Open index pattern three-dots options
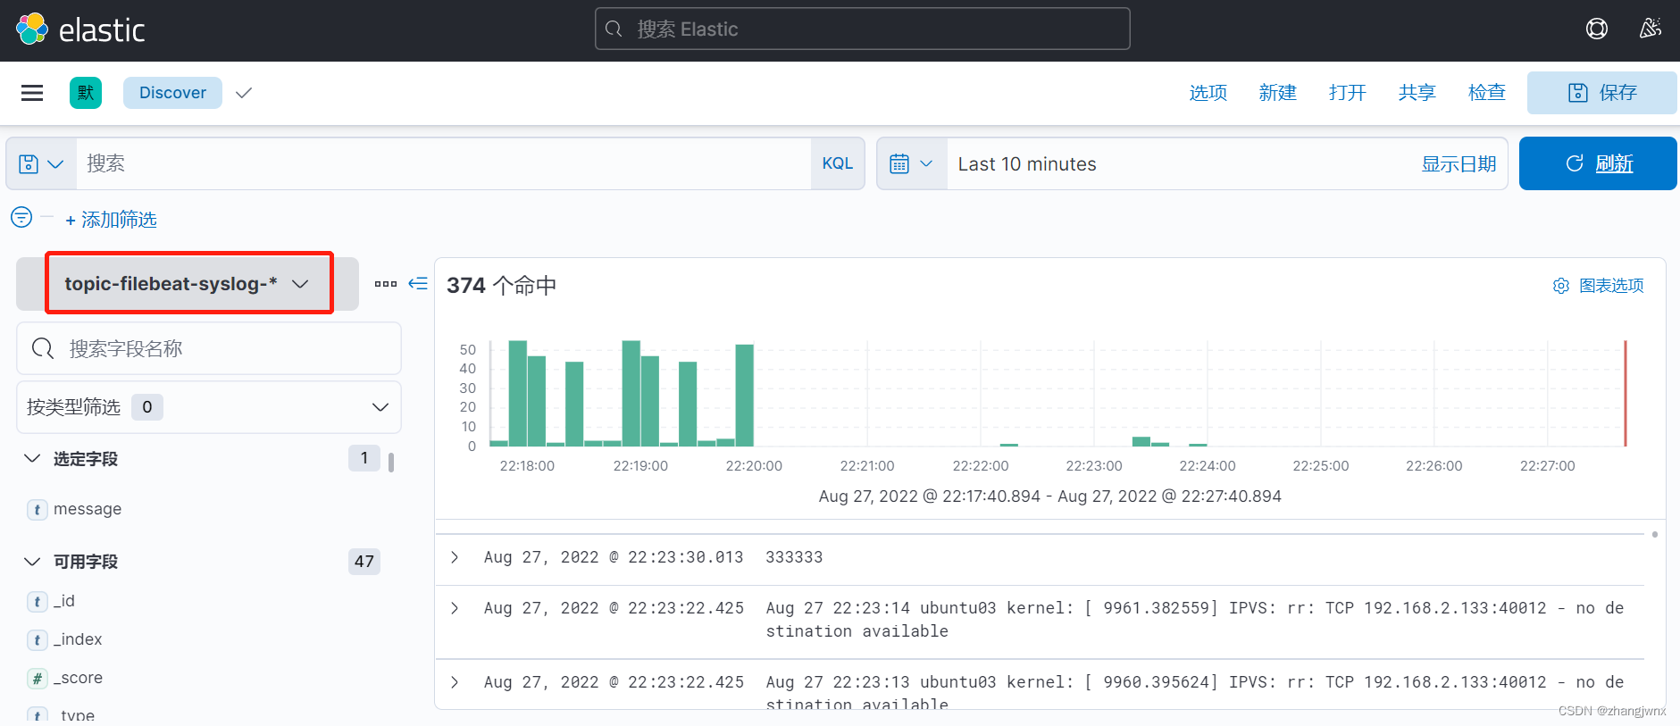Image resolution: width=1680 pixels, height=726 pixels. click(386, 284)
